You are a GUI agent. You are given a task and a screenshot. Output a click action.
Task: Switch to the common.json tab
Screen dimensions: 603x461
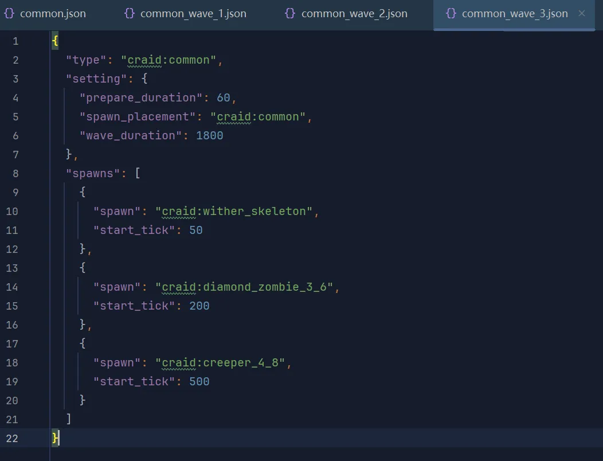click(53, 14)
